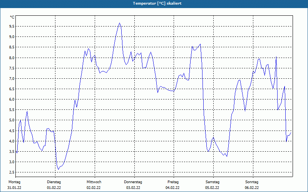Click the Samstag day label
The height and width of the screenshot is (192, 308).
tap(213, 182)
